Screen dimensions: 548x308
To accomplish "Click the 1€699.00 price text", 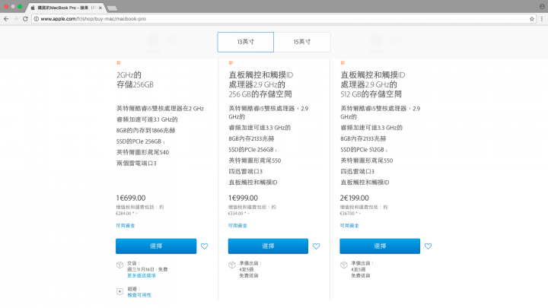I will tap(131, 198).
